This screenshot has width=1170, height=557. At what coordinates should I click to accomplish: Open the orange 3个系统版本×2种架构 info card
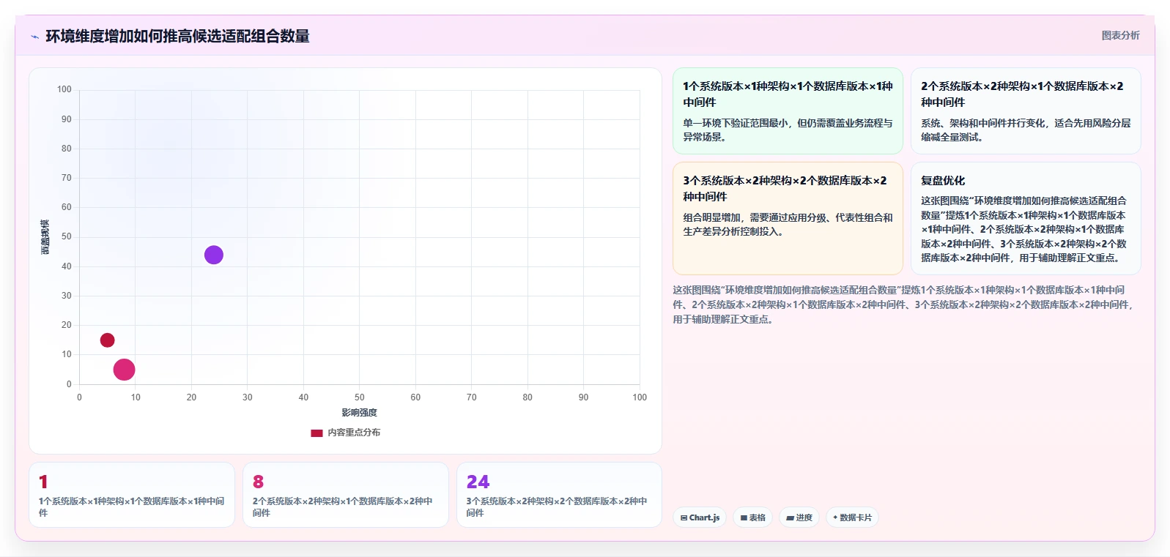tap(788, 218)
